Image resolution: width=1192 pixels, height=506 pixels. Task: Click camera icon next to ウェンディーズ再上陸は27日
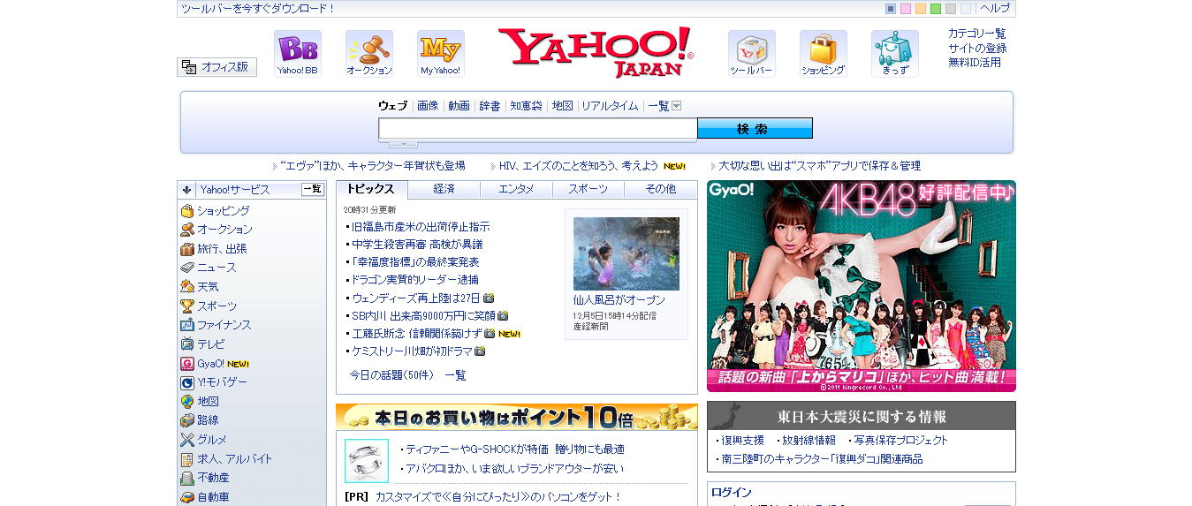click(x=489, y=298)
